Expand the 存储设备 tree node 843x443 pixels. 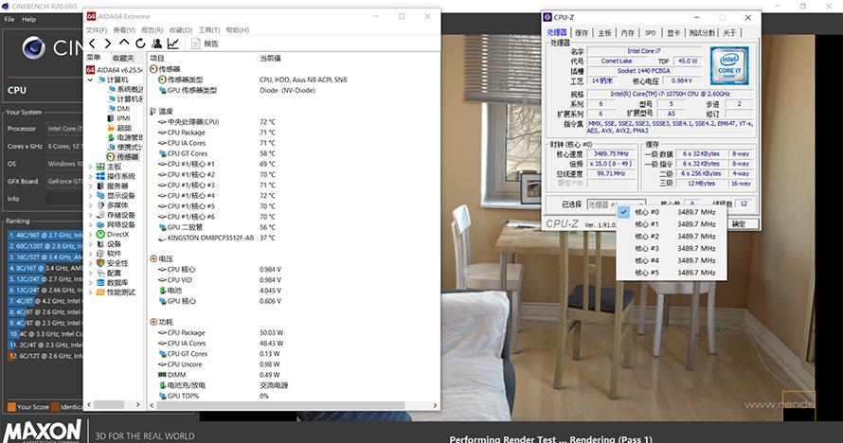pyautogui.click(x=90, y=215)
